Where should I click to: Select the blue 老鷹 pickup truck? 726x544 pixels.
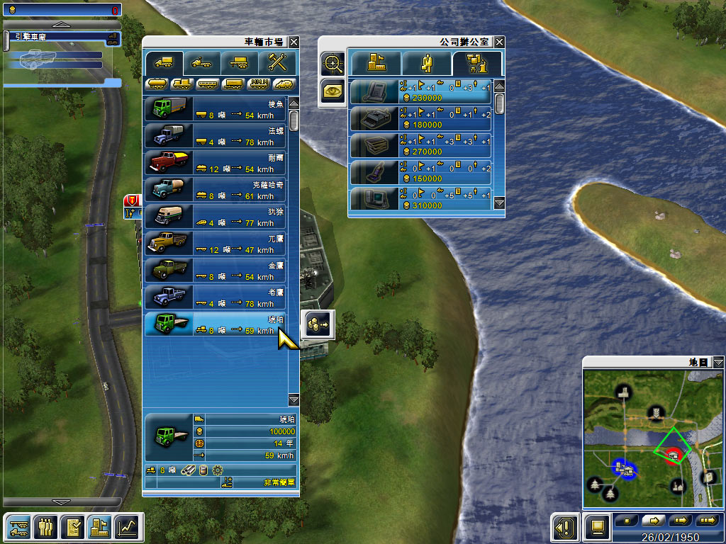(x=216, y=297)
